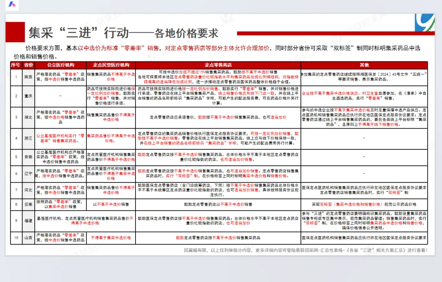Screen dimensions: 442x282
Task: Click the 浙江 province cell
Action: 29,138
